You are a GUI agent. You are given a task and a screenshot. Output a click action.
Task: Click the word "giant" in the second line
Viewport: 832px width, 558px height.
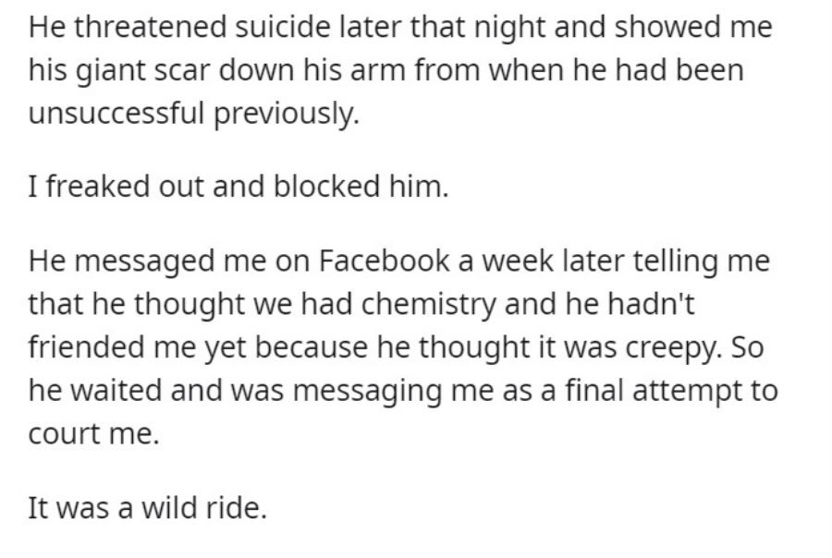(110, 71)
